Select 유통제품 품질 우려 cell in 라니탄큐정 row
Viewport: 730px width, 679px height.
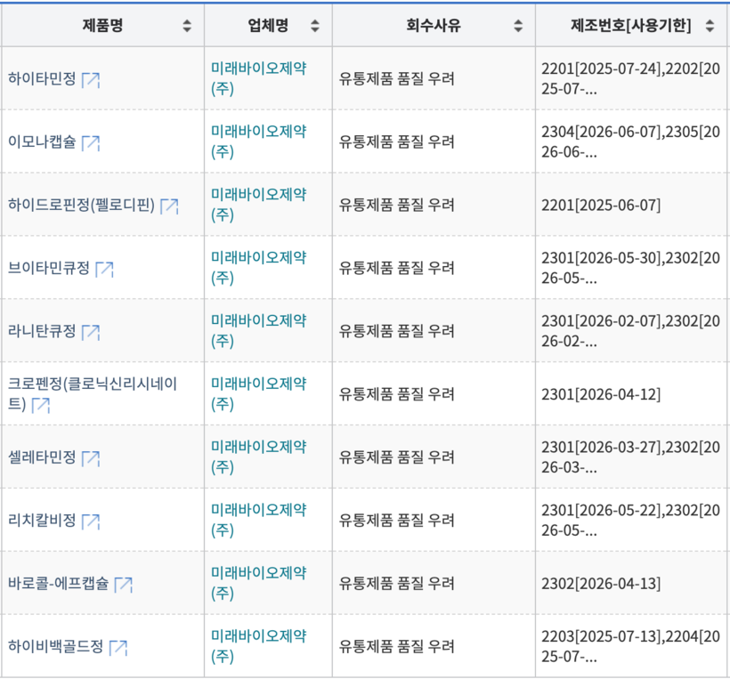click(396, 331)
